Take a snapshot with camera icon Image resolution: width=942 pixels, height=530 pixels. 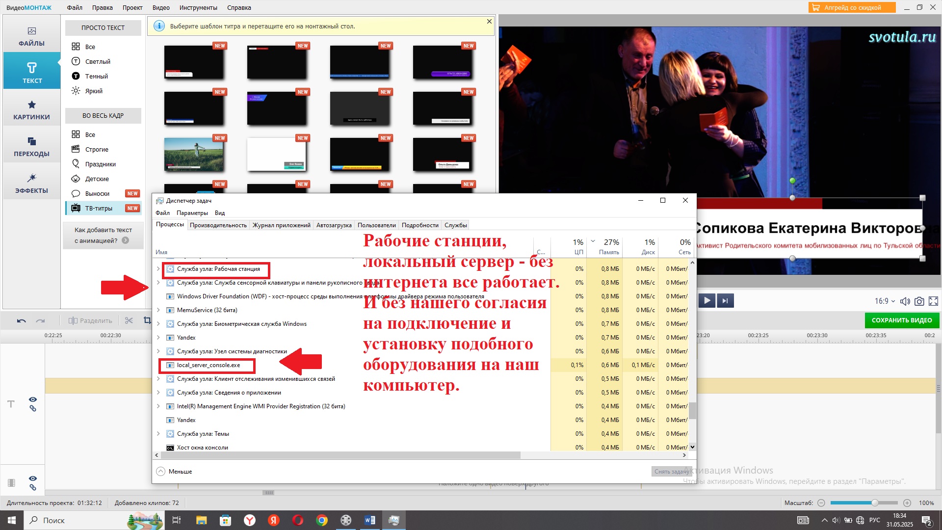click(919, 301)
